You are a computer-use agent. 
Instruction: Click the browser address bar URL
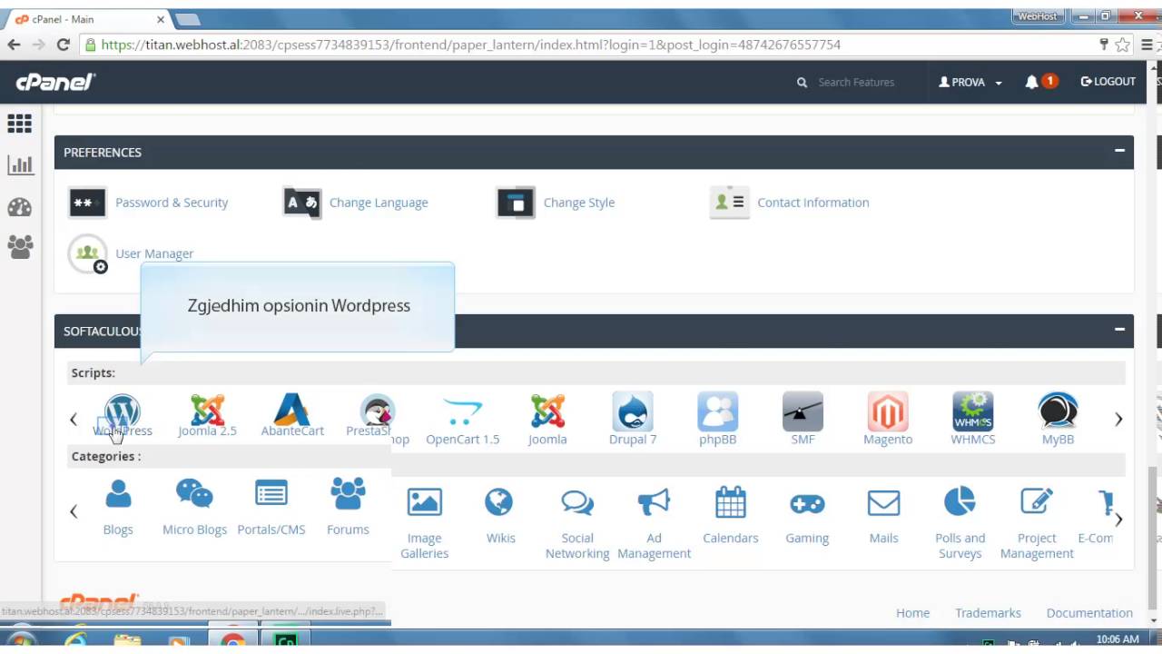coord(471,45)
